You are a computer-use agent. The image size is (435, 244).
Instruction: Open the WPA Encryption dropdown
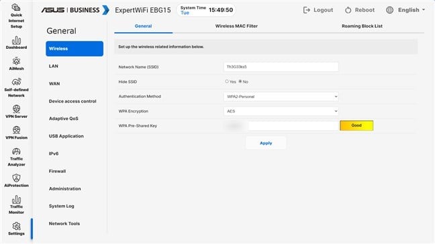coord(281,111)
